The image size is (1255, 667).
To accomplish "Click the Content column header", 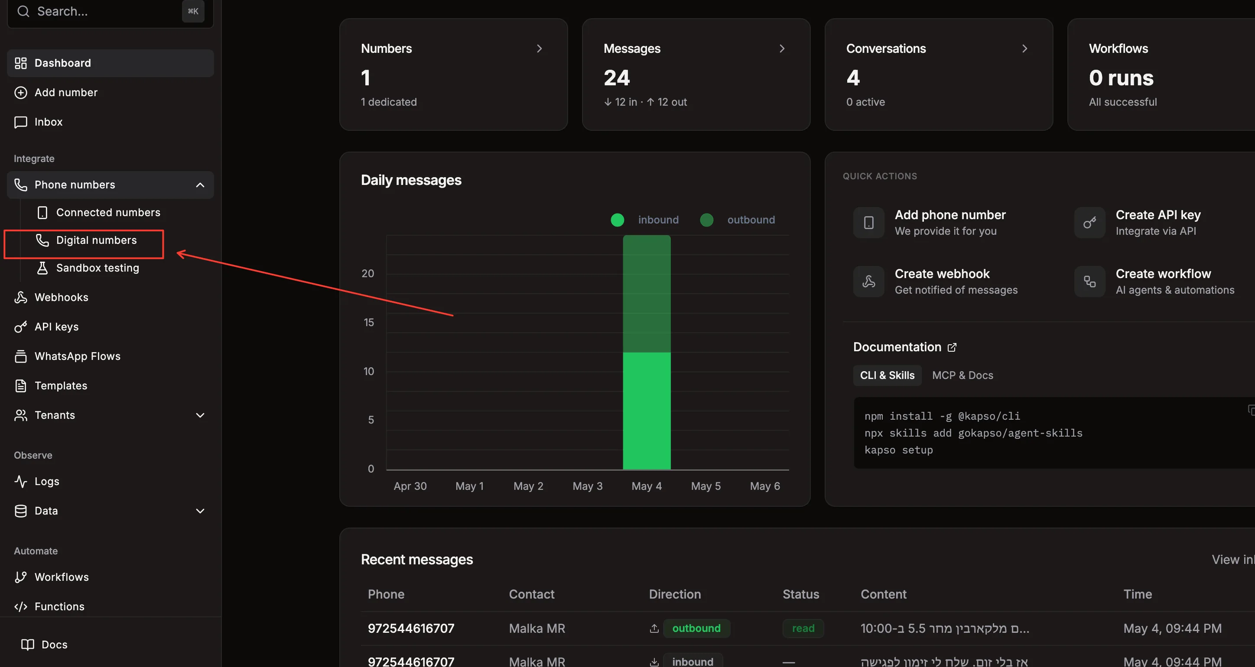I will pyautogui.click(x=883, y=595).
